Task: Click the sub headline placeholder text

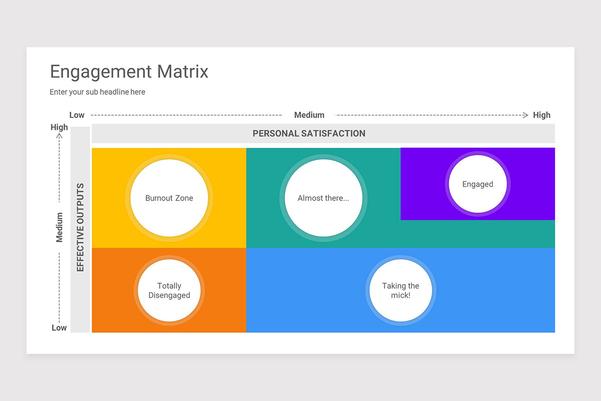Action: [x=97, y=92]
